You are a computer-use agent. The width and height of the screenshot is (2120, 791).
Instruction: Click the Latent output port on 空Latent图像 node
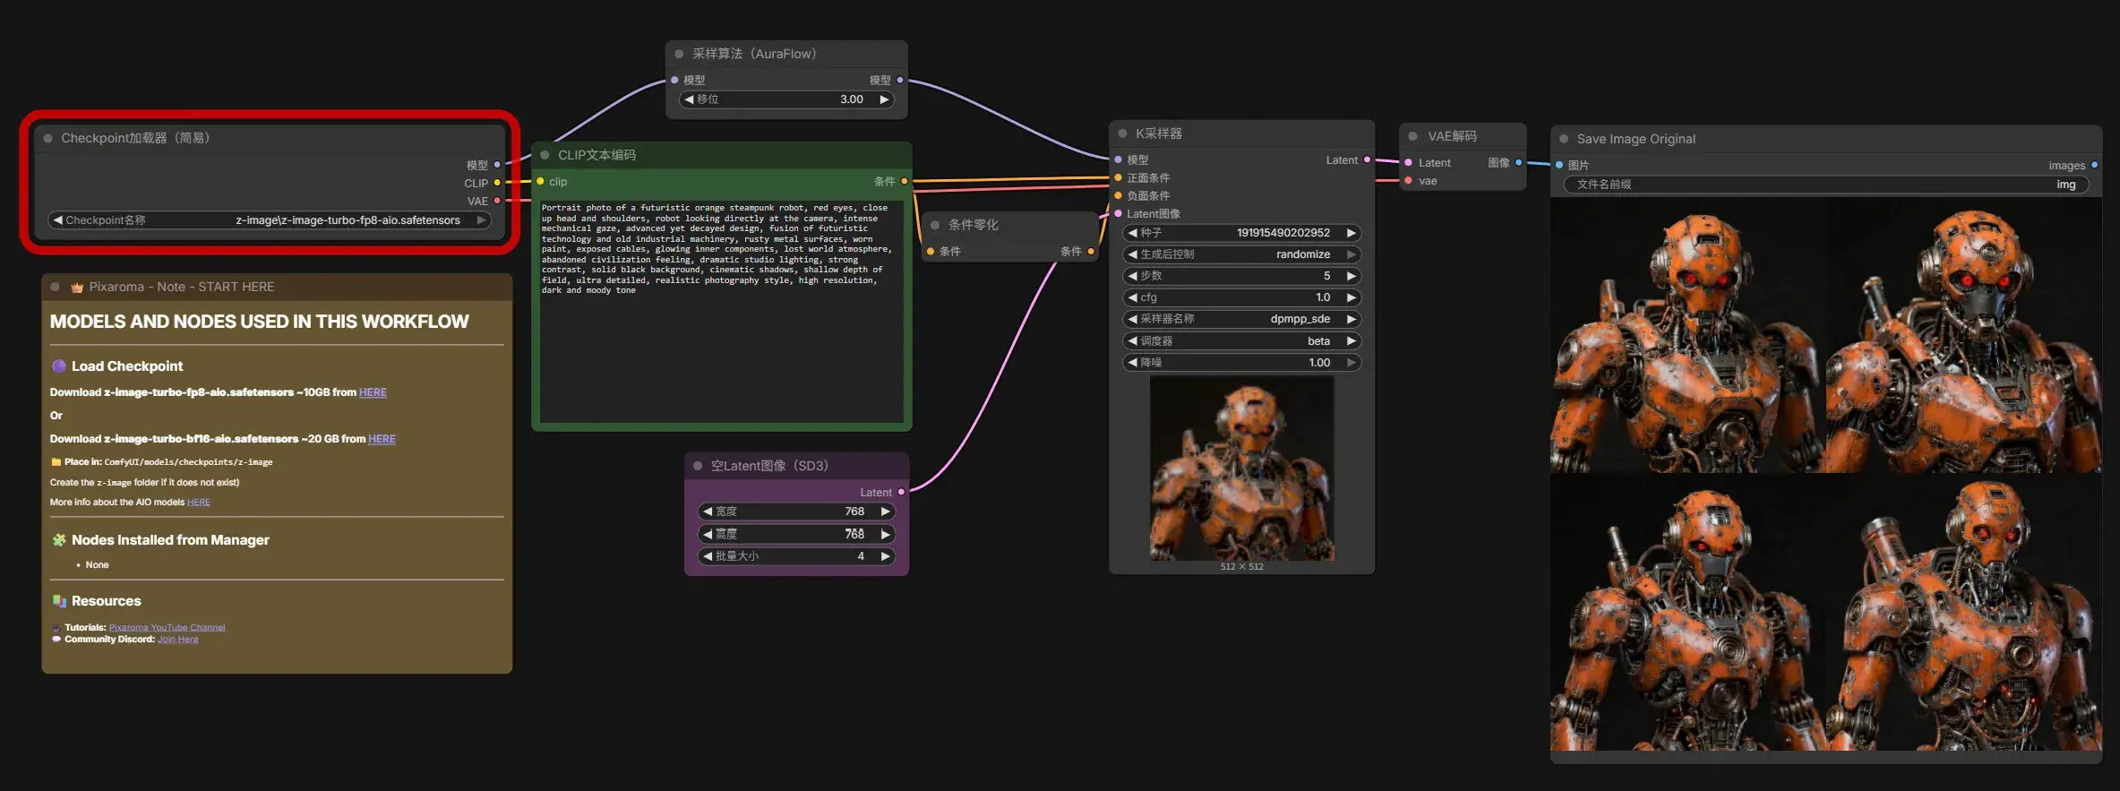click(901, 492)
